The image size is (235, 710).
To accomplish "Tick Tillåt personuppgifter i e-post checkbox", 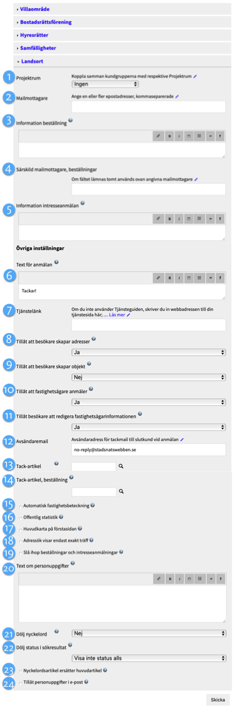I will tap(21, 683).
